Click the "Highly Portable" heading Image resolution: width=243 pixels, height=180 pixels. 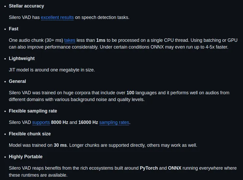(x=26, y=157)
